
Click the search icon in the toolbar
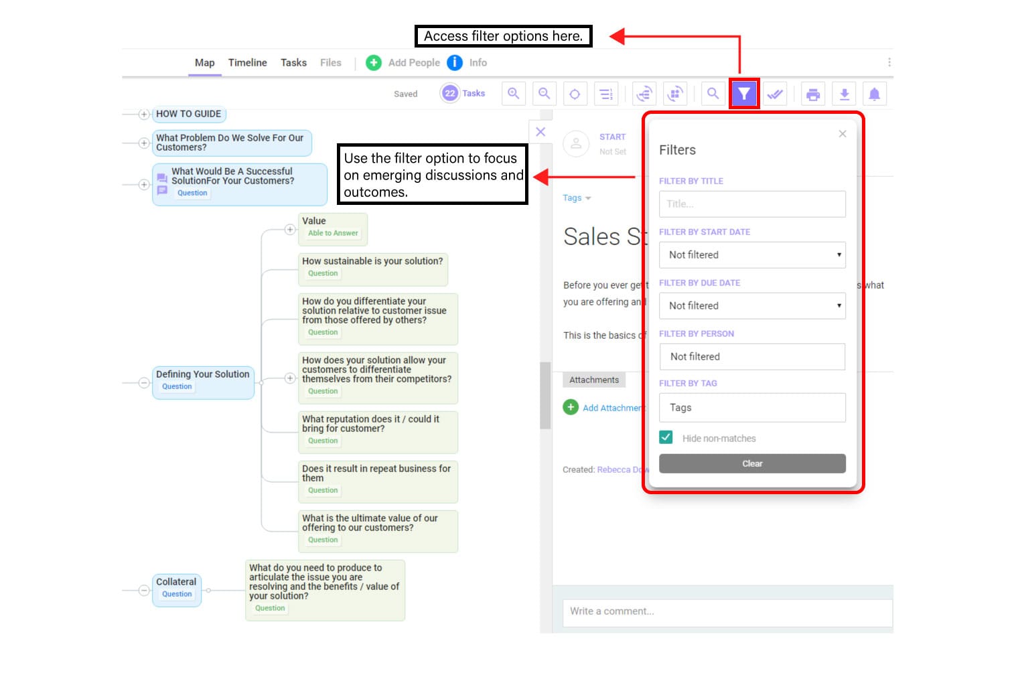coord(713,93)
